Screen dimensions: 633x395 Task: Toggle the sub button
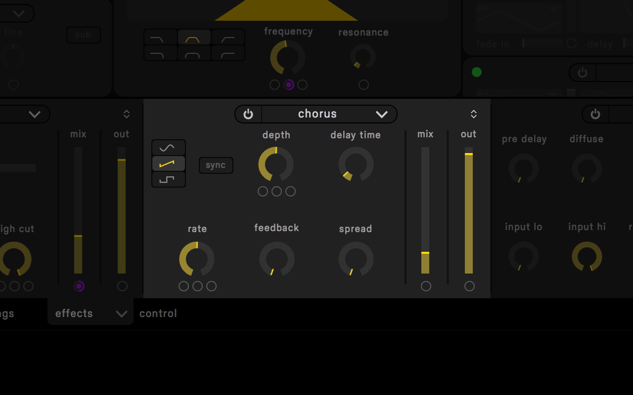tap(84, 35)
